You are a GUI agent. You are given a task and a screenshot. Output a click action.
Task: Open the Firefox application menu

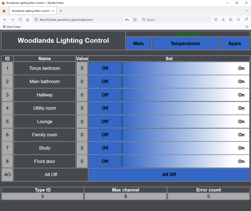pos(246,19)
